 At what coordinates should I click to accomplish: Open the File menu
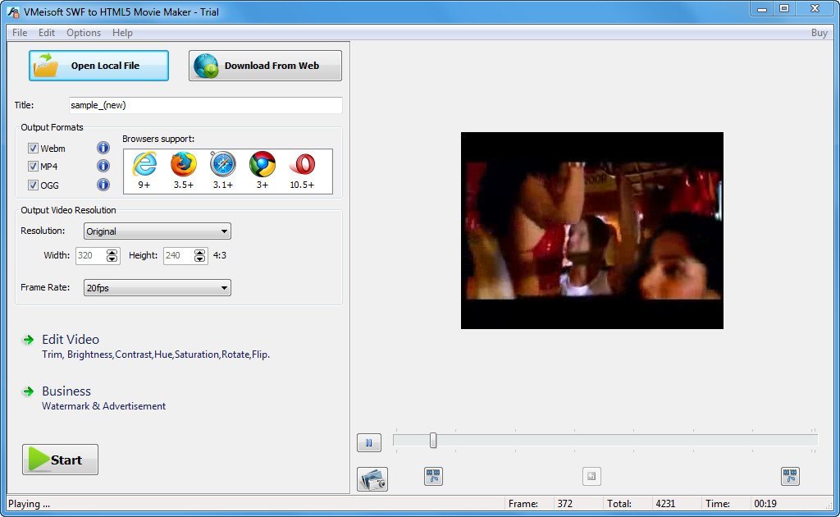coord(19,33)
